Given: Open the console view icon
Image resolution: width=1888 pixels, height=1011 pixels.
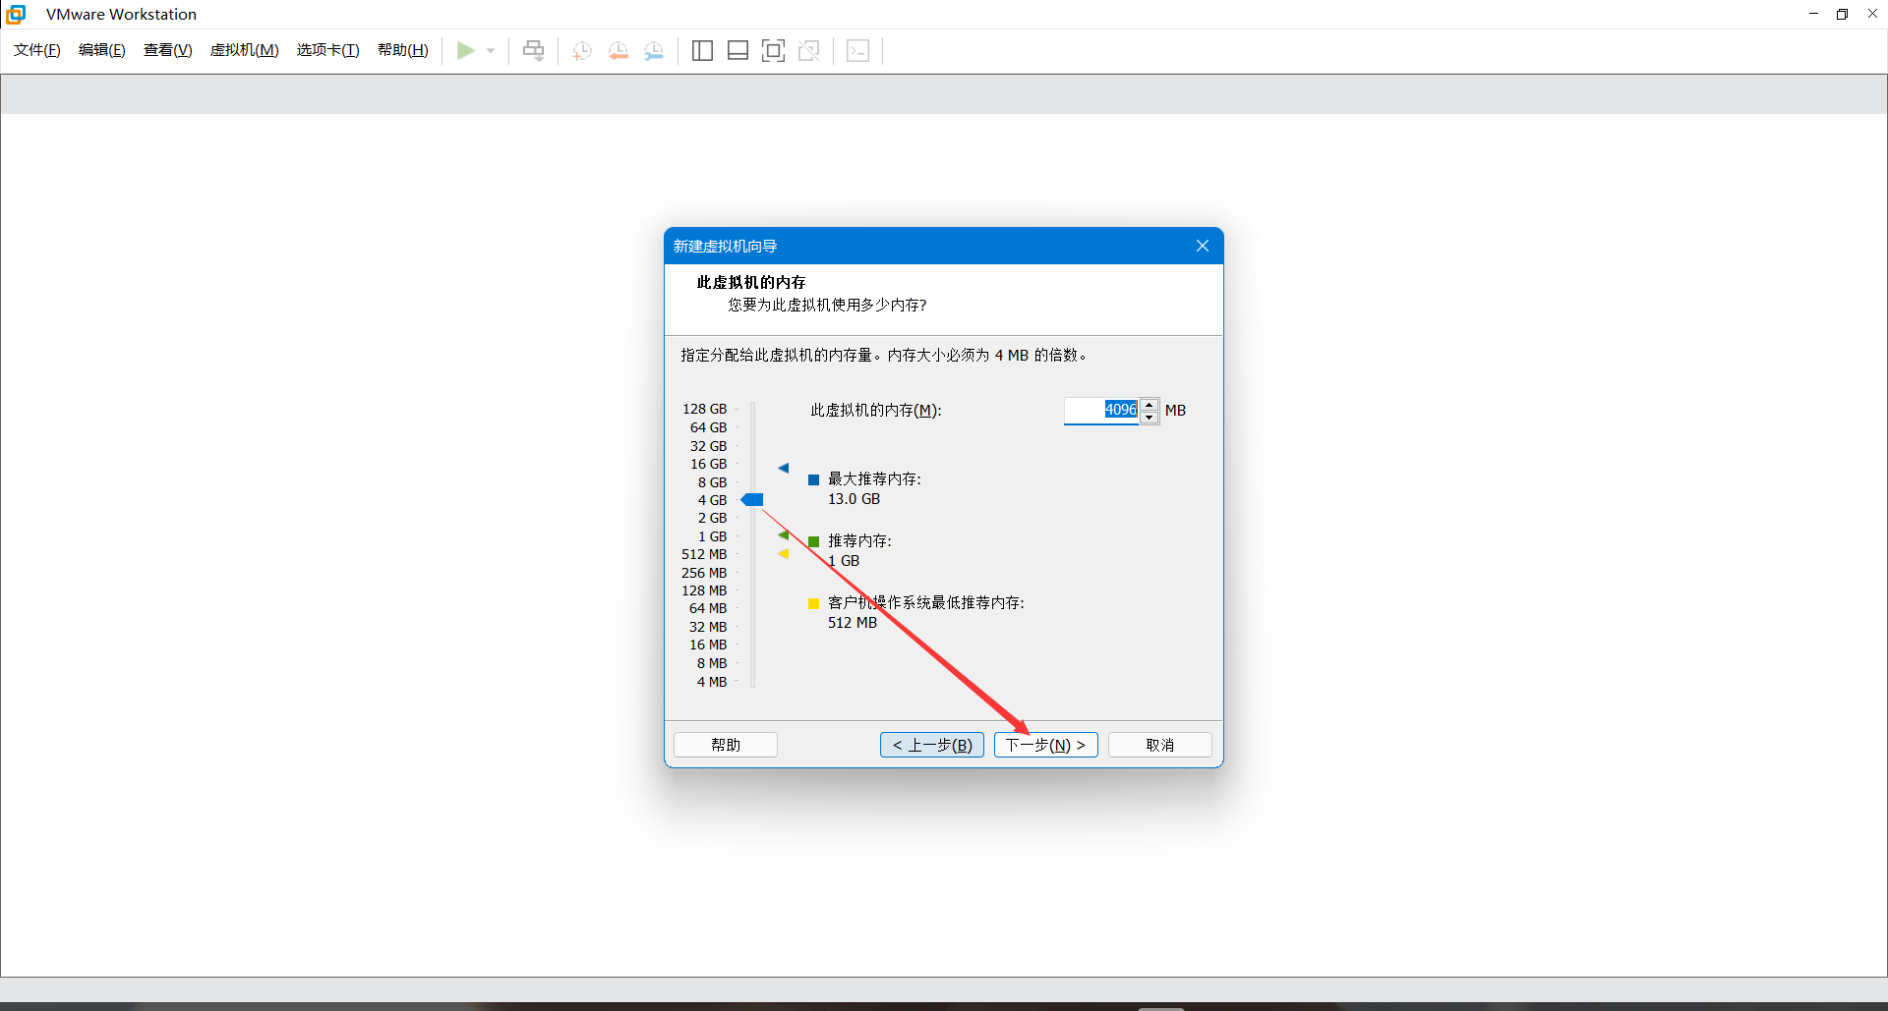Looking at the screenshot, I should (x=857, y=50).
